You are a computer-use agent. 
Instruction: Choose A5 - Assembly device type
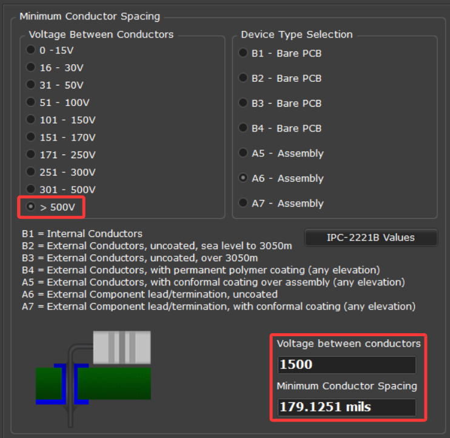pyautogui.click(x=281, y=153)
